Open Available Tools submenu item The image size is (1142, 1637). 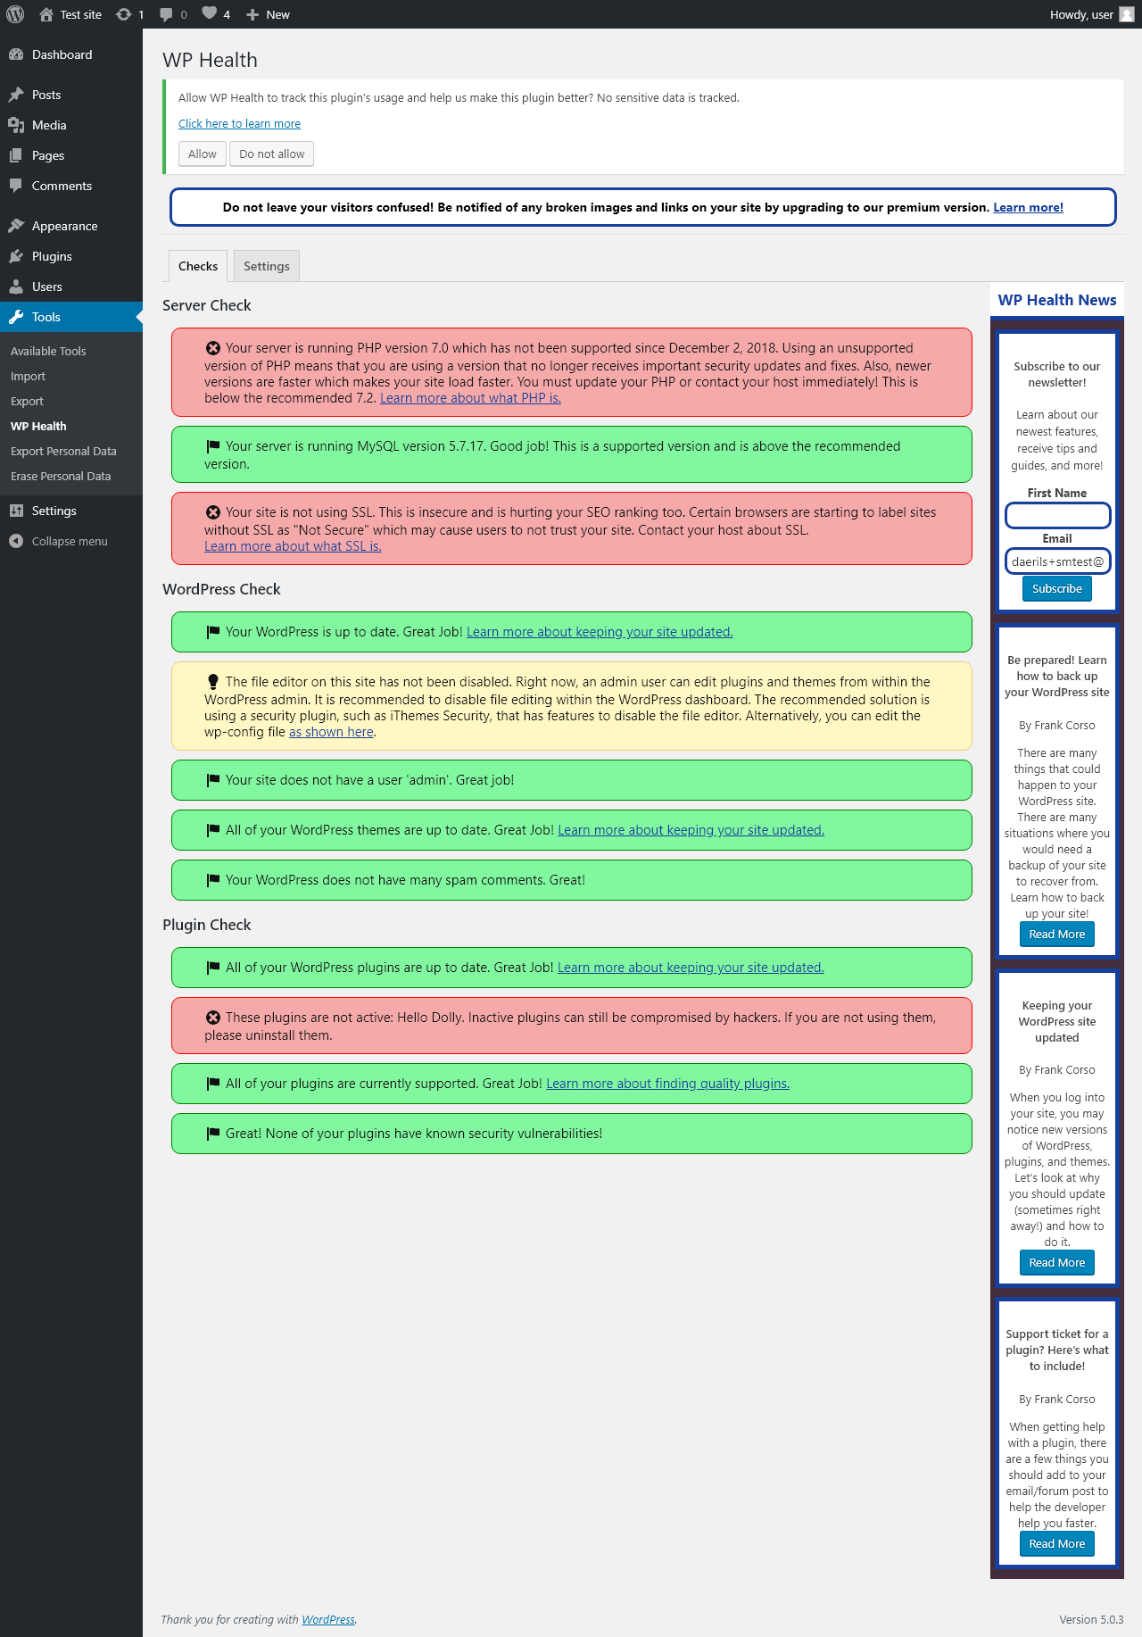pos(48,351)
